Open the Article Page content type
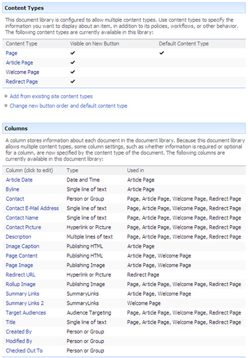Image resolution: width=248 pixels, height=358 pixels. 19,62
